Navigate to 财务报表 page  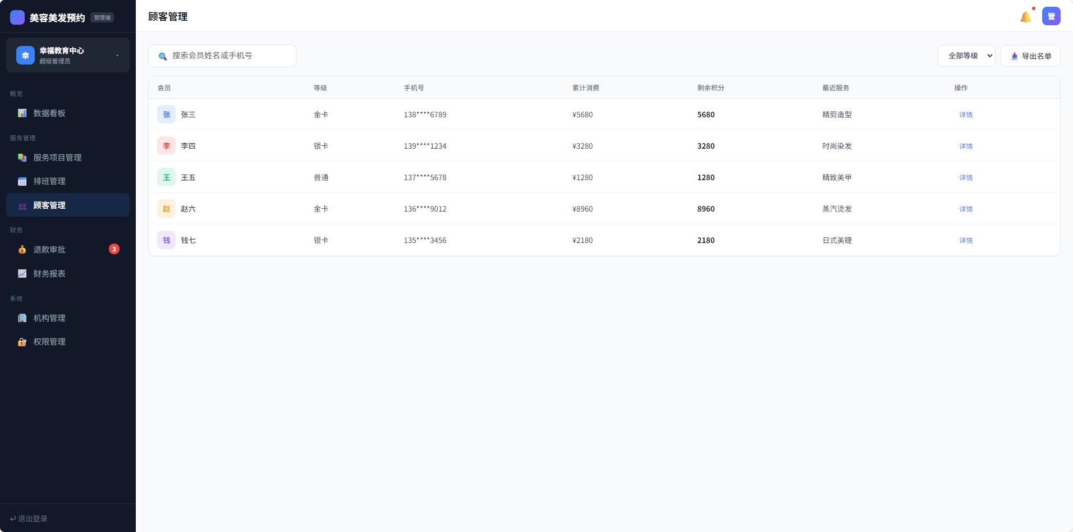(49, 274)
